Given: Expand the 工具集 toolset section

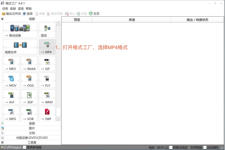Looking at the screenshot, I should (30, 142).
